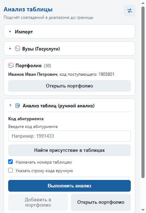Click the vertical scrollbar thumb

[x=143, y=92]
